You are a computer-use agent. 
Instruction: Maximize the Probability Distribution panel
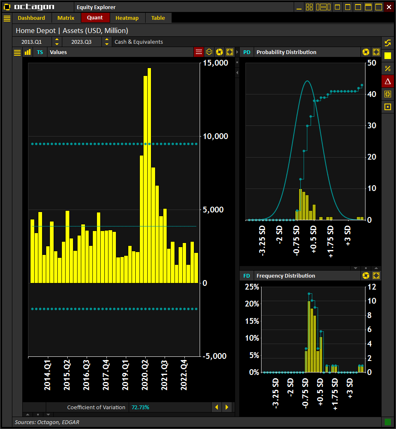(x=376, y=52)
